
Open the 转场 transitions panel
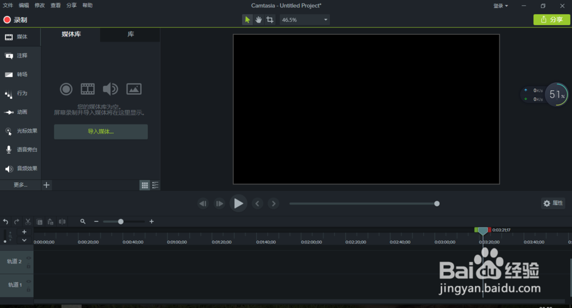20,74
